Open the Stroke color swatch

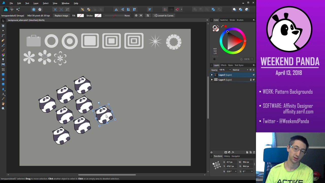(x=98, y=16)
